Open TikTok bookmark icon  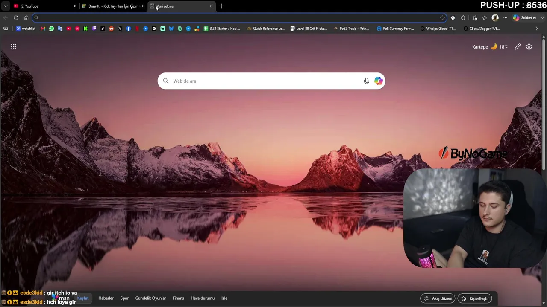[x=103, y=29]
